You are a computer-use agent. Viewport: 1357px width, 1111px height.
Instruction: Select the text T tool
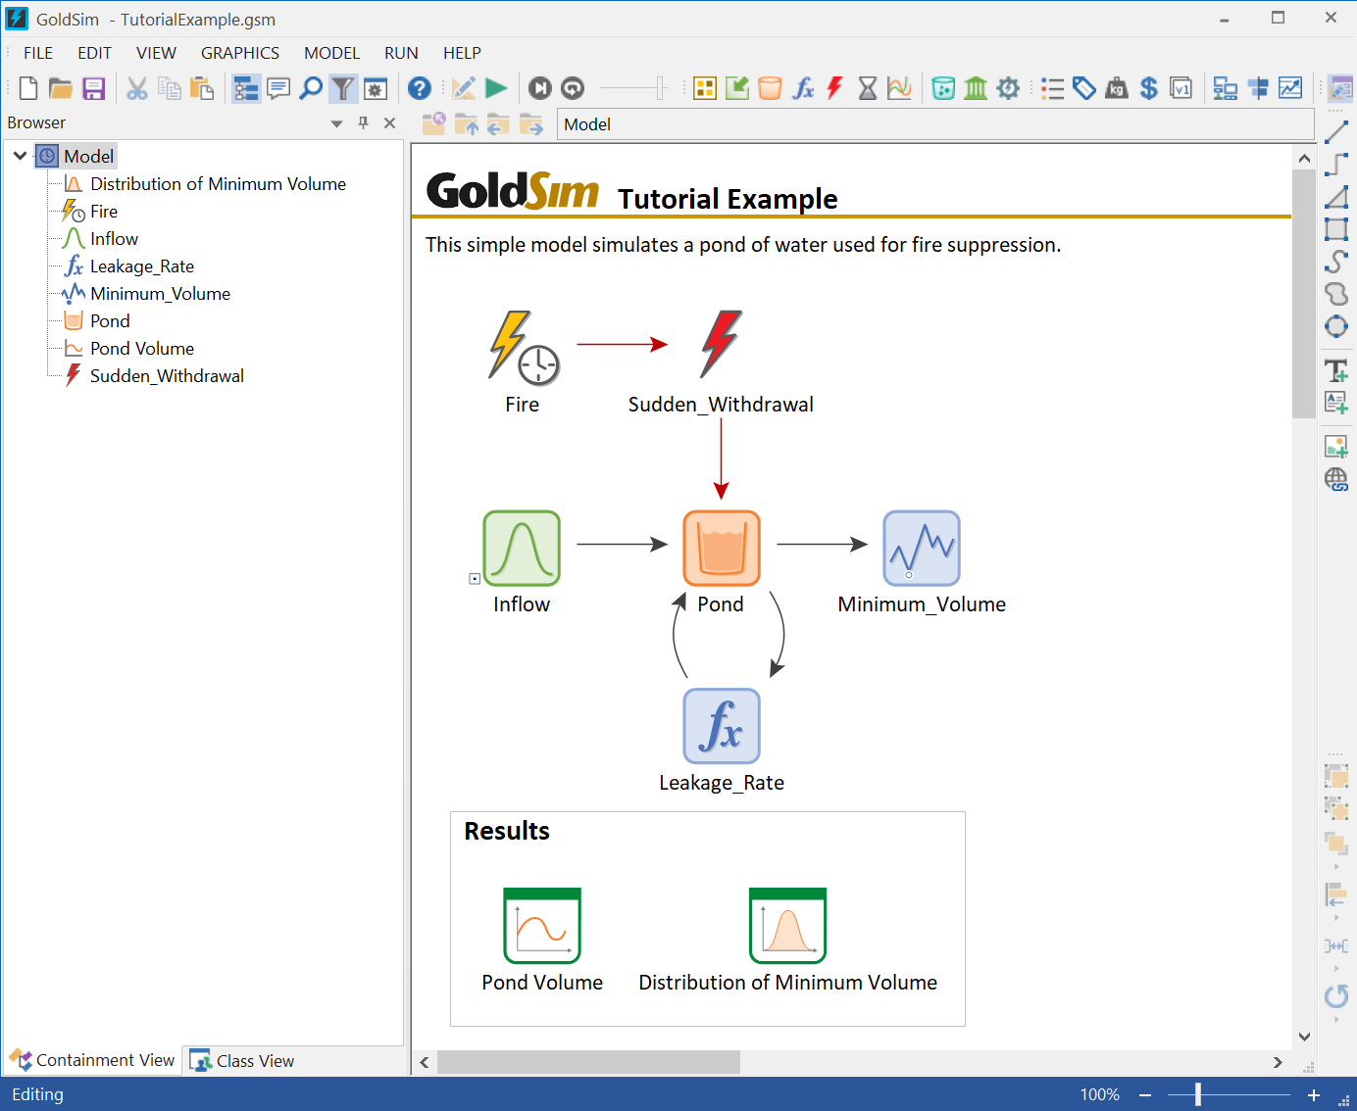tap(1336, 370)
